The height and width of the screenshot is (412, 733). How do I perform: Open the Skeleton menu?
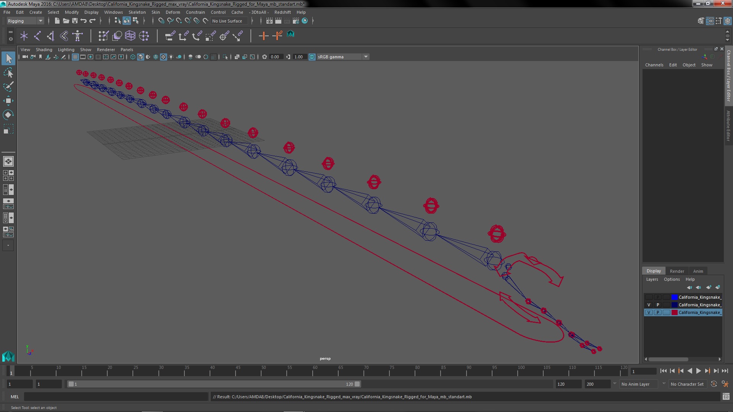137,12
